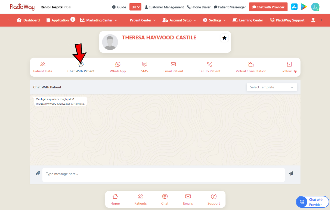Open the EN language selector
The height and width of the screenshot is (210, 330).
pos(135,7)
